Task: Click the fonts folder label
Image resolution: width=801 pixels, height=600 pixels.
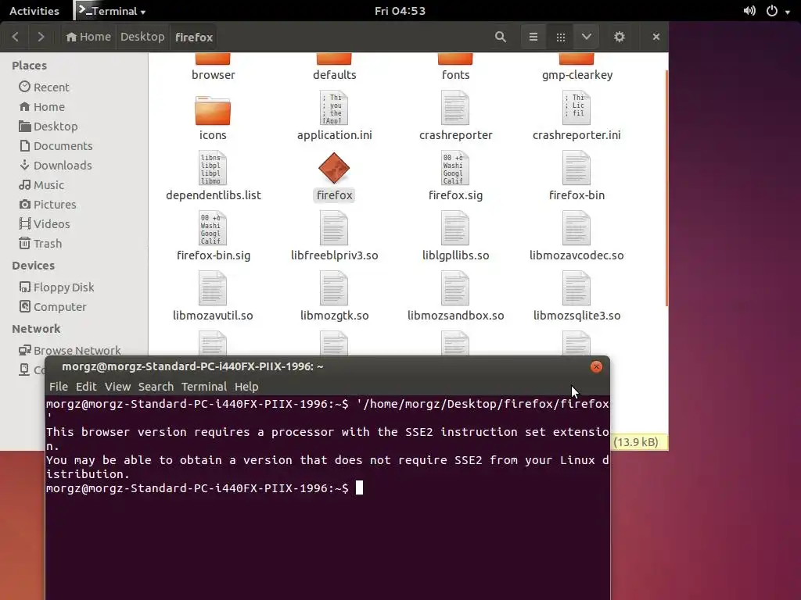Action: click(455, 74)
